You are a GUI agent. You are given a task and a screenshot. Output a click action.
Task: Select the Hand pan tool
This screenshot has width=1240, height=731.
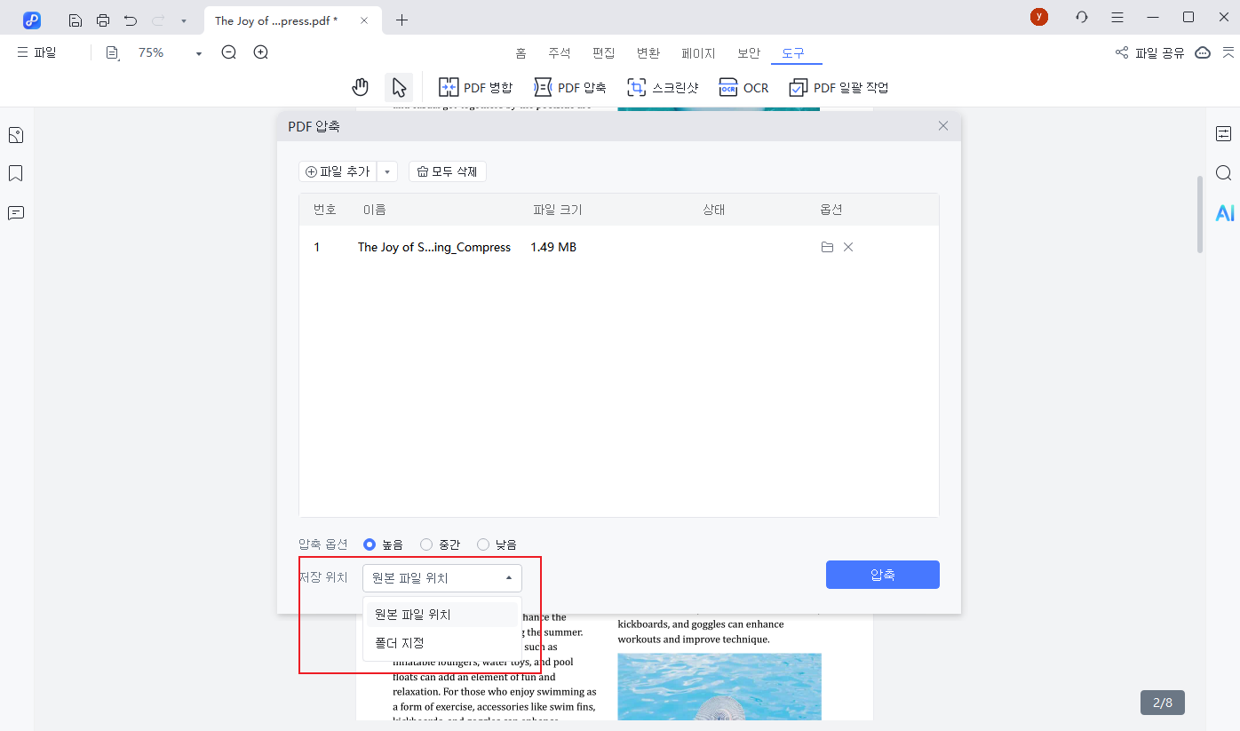[360, 86]
